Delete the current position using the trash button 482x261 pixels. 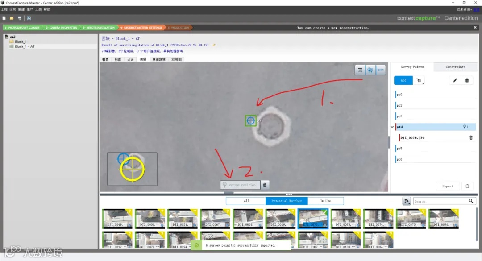point(265,185)
